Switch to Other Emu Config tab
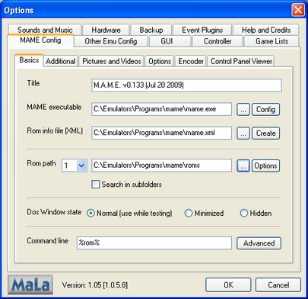Screen dimensions: 308x299 pyautogui.click(x=111, y=41)
